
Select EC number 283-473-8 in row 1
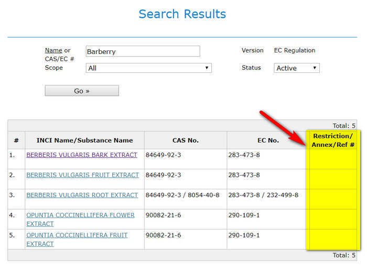tap(244, 155)
